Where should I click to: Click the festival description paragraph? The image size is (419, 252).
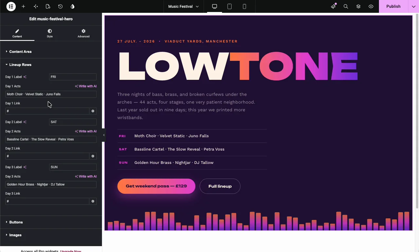186,106
